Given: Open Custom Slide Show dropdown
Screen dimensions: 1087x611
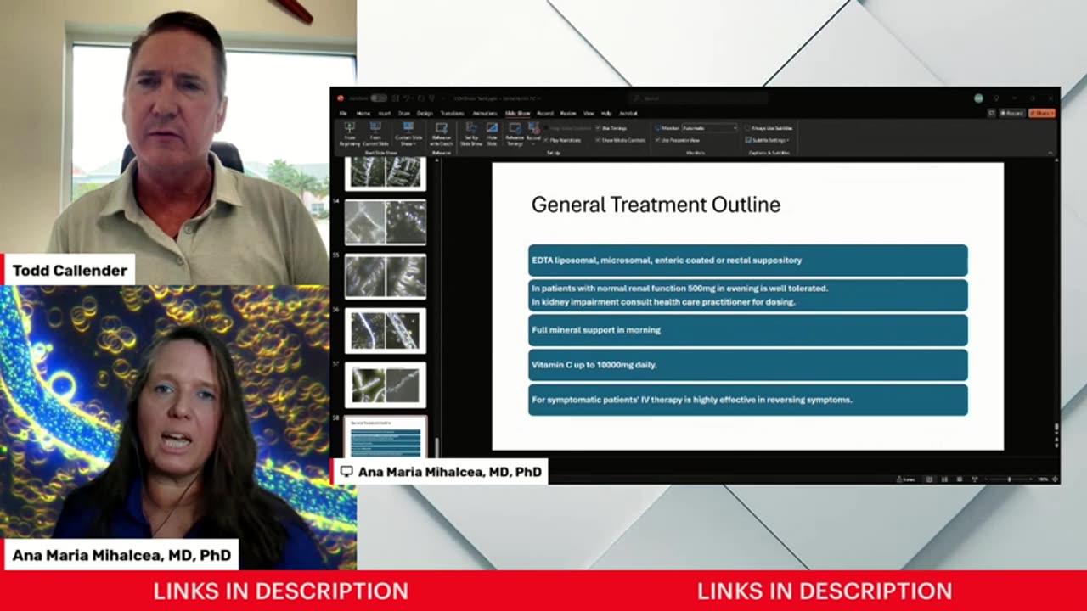Looking at the screenshot, I should 408,134.
